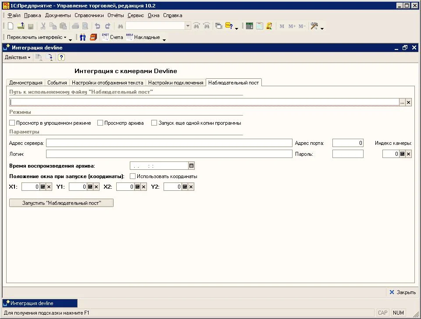The height and width of the screenshot is (319, 421).
Task: Enable Просмотр в упрощенном режиме checkbox
Action: (12, 123)
